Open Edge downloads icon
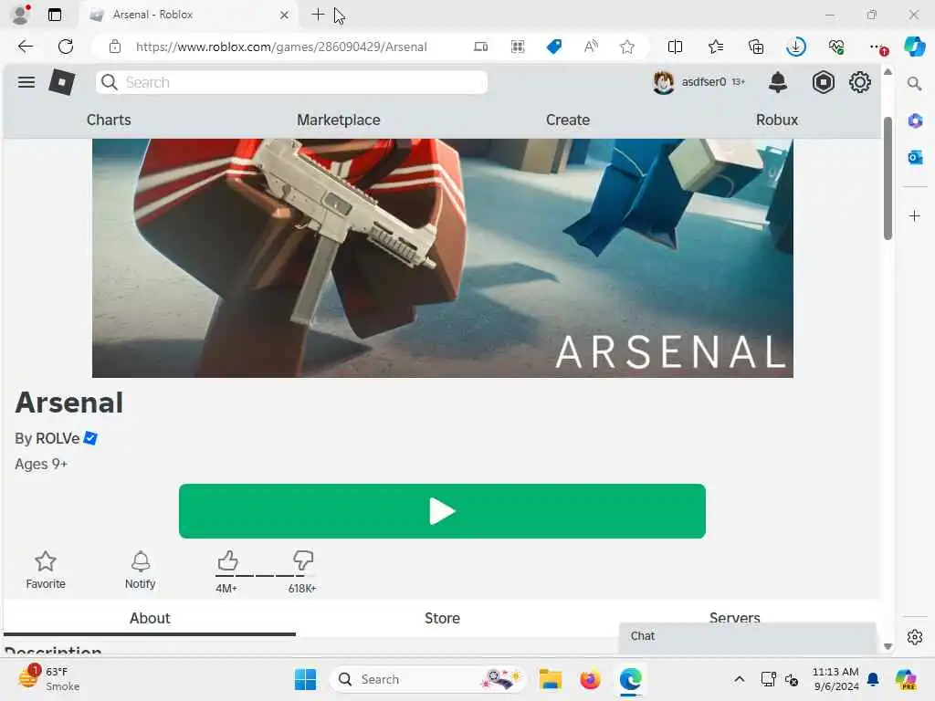 [796, 47]
